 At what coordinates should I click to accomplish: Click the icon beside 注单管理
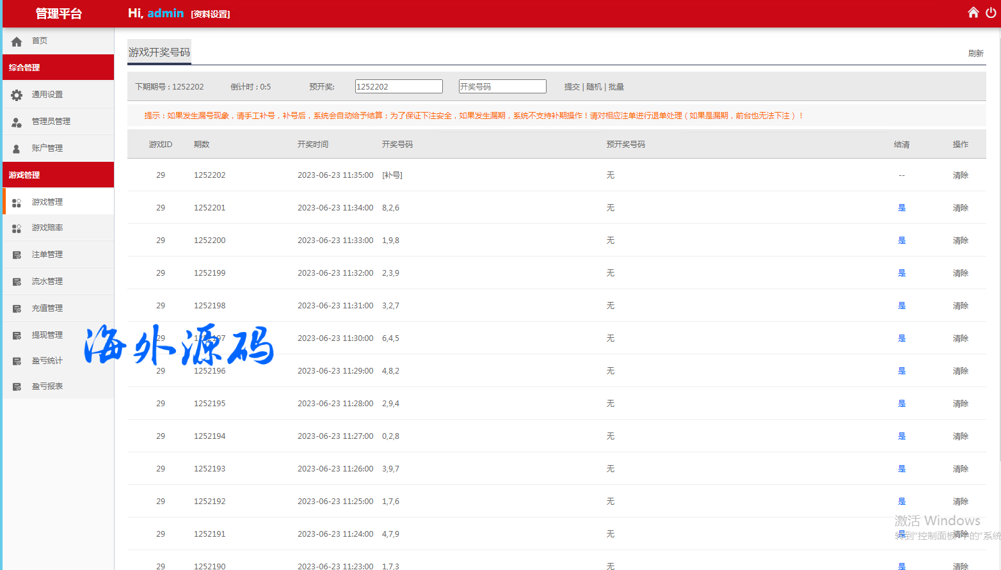17,255
